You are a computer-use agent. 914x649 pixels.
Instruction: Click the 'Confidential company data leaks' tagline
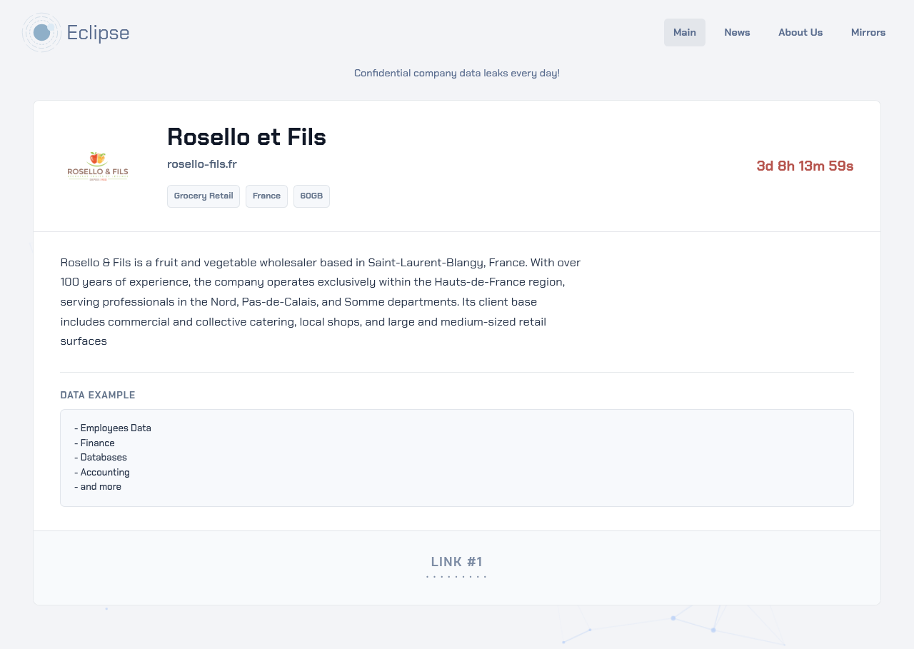point(457,73)
